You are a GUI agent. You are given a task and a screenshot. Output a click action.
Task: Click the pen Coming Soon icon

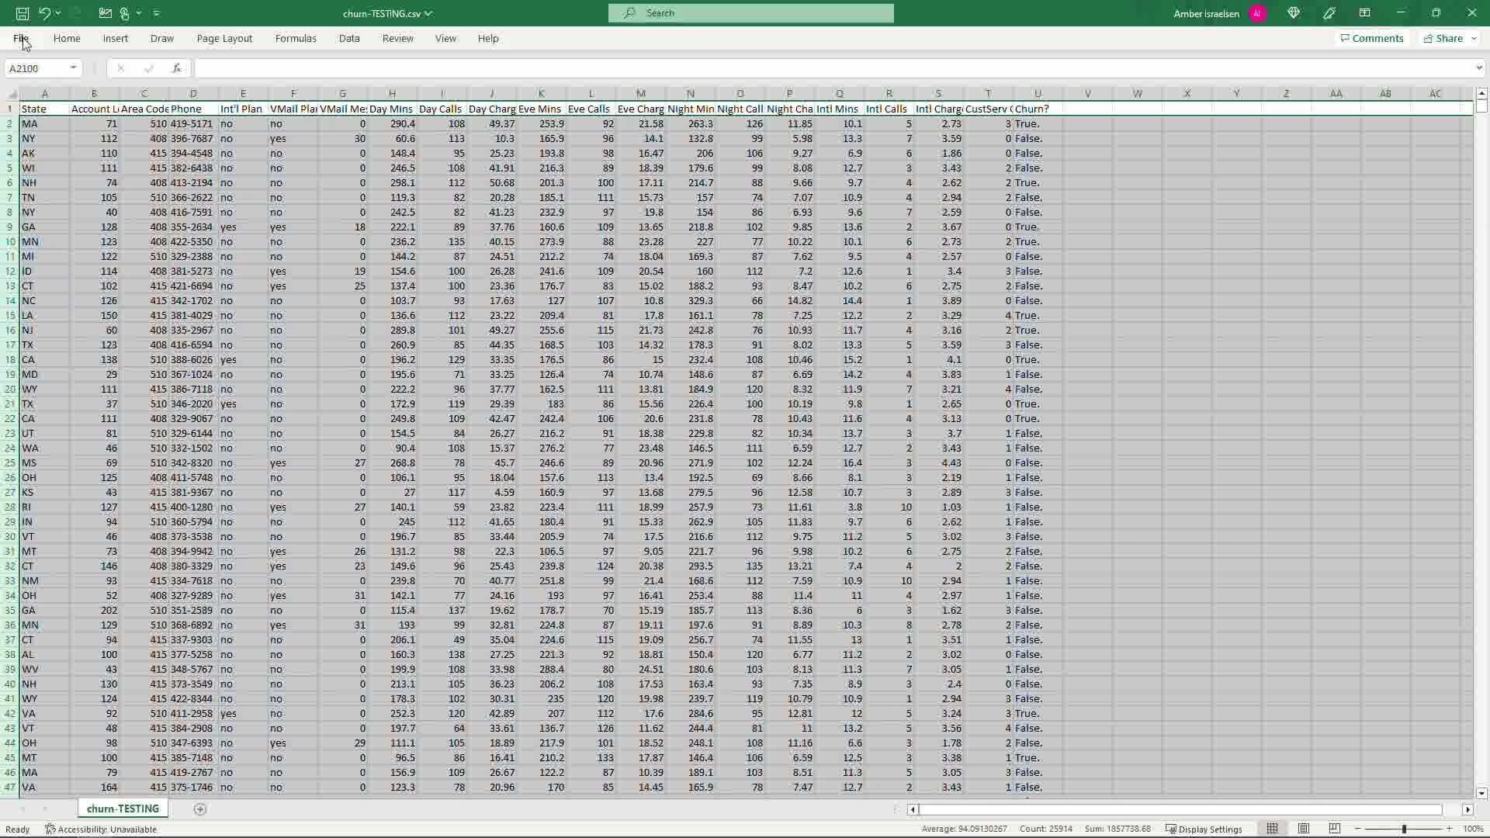[x=1329, y=13]
